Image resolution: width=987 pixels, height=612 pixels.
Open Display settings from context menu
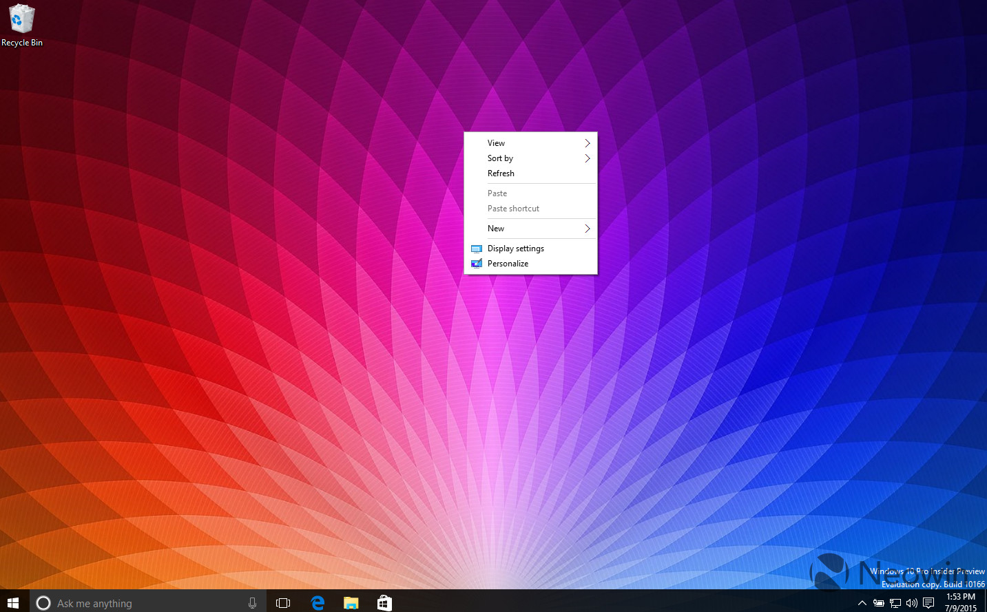pyautogui.click(x=531, y=249)
